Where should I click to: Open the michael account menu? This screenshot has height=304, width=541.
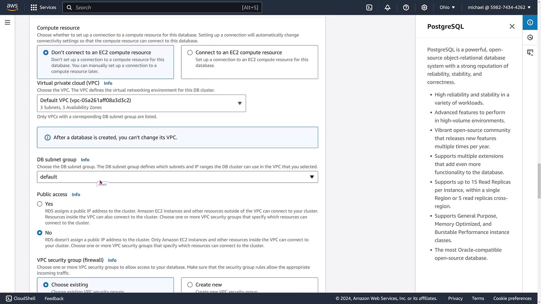pyautogui.click(x=499, y=8)
